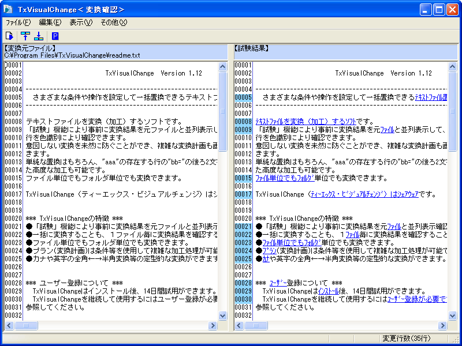Click line number 00032 in left pane
This screenshot has width=462, height=346.
[x=13, y=315]
